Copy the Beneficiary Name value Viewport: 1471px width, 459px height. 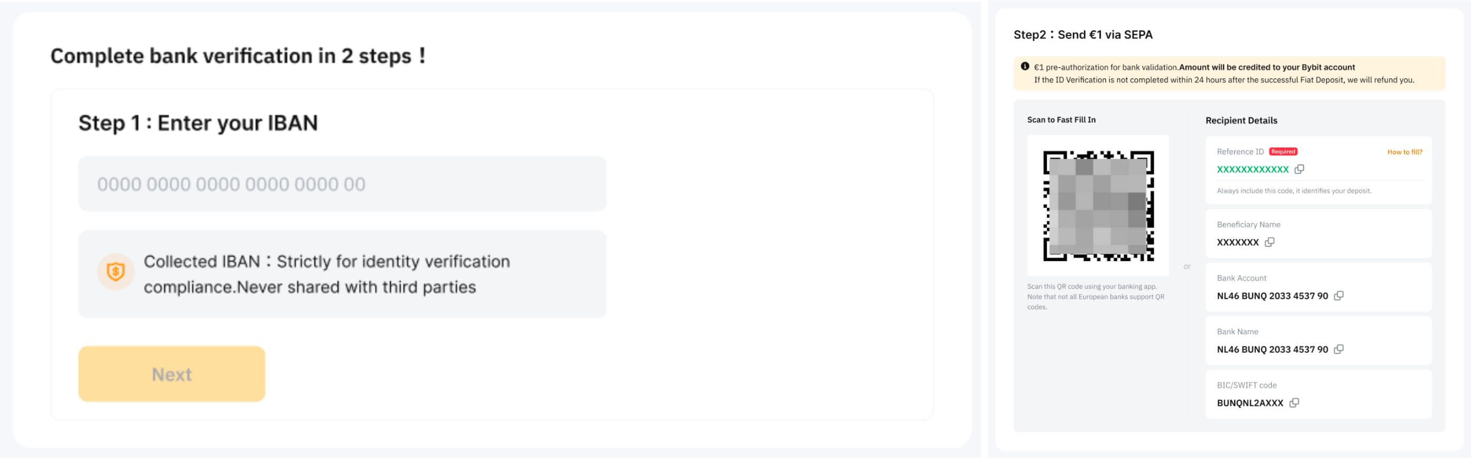pyautogui.click(x=1270, y=243)
